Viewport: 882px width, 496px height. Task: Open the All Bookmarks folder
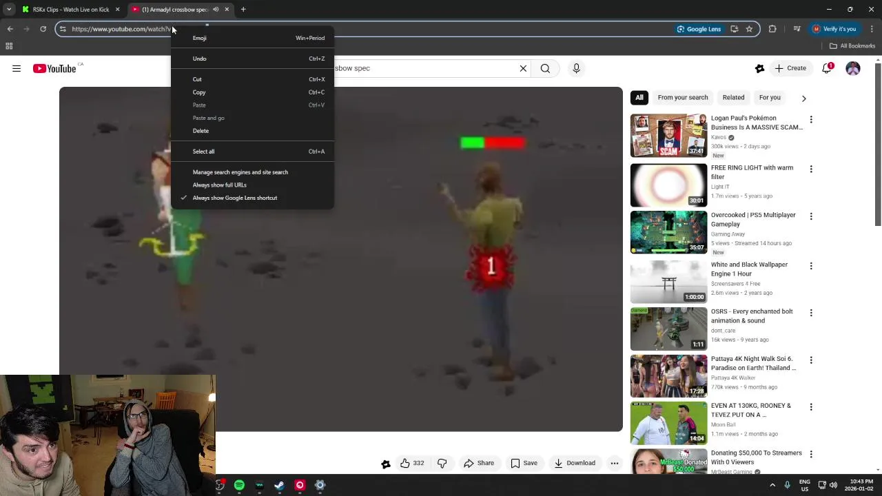click(852, 46)
